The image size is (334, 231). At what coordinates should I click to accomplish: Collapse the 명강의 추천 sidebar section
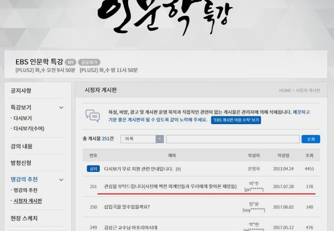(61, 180)
